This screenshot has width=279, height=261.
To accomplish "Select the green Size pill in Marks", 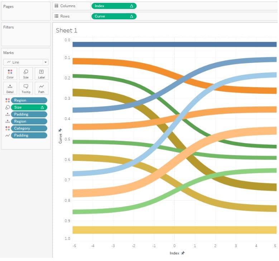I will (x=29, y=107).
